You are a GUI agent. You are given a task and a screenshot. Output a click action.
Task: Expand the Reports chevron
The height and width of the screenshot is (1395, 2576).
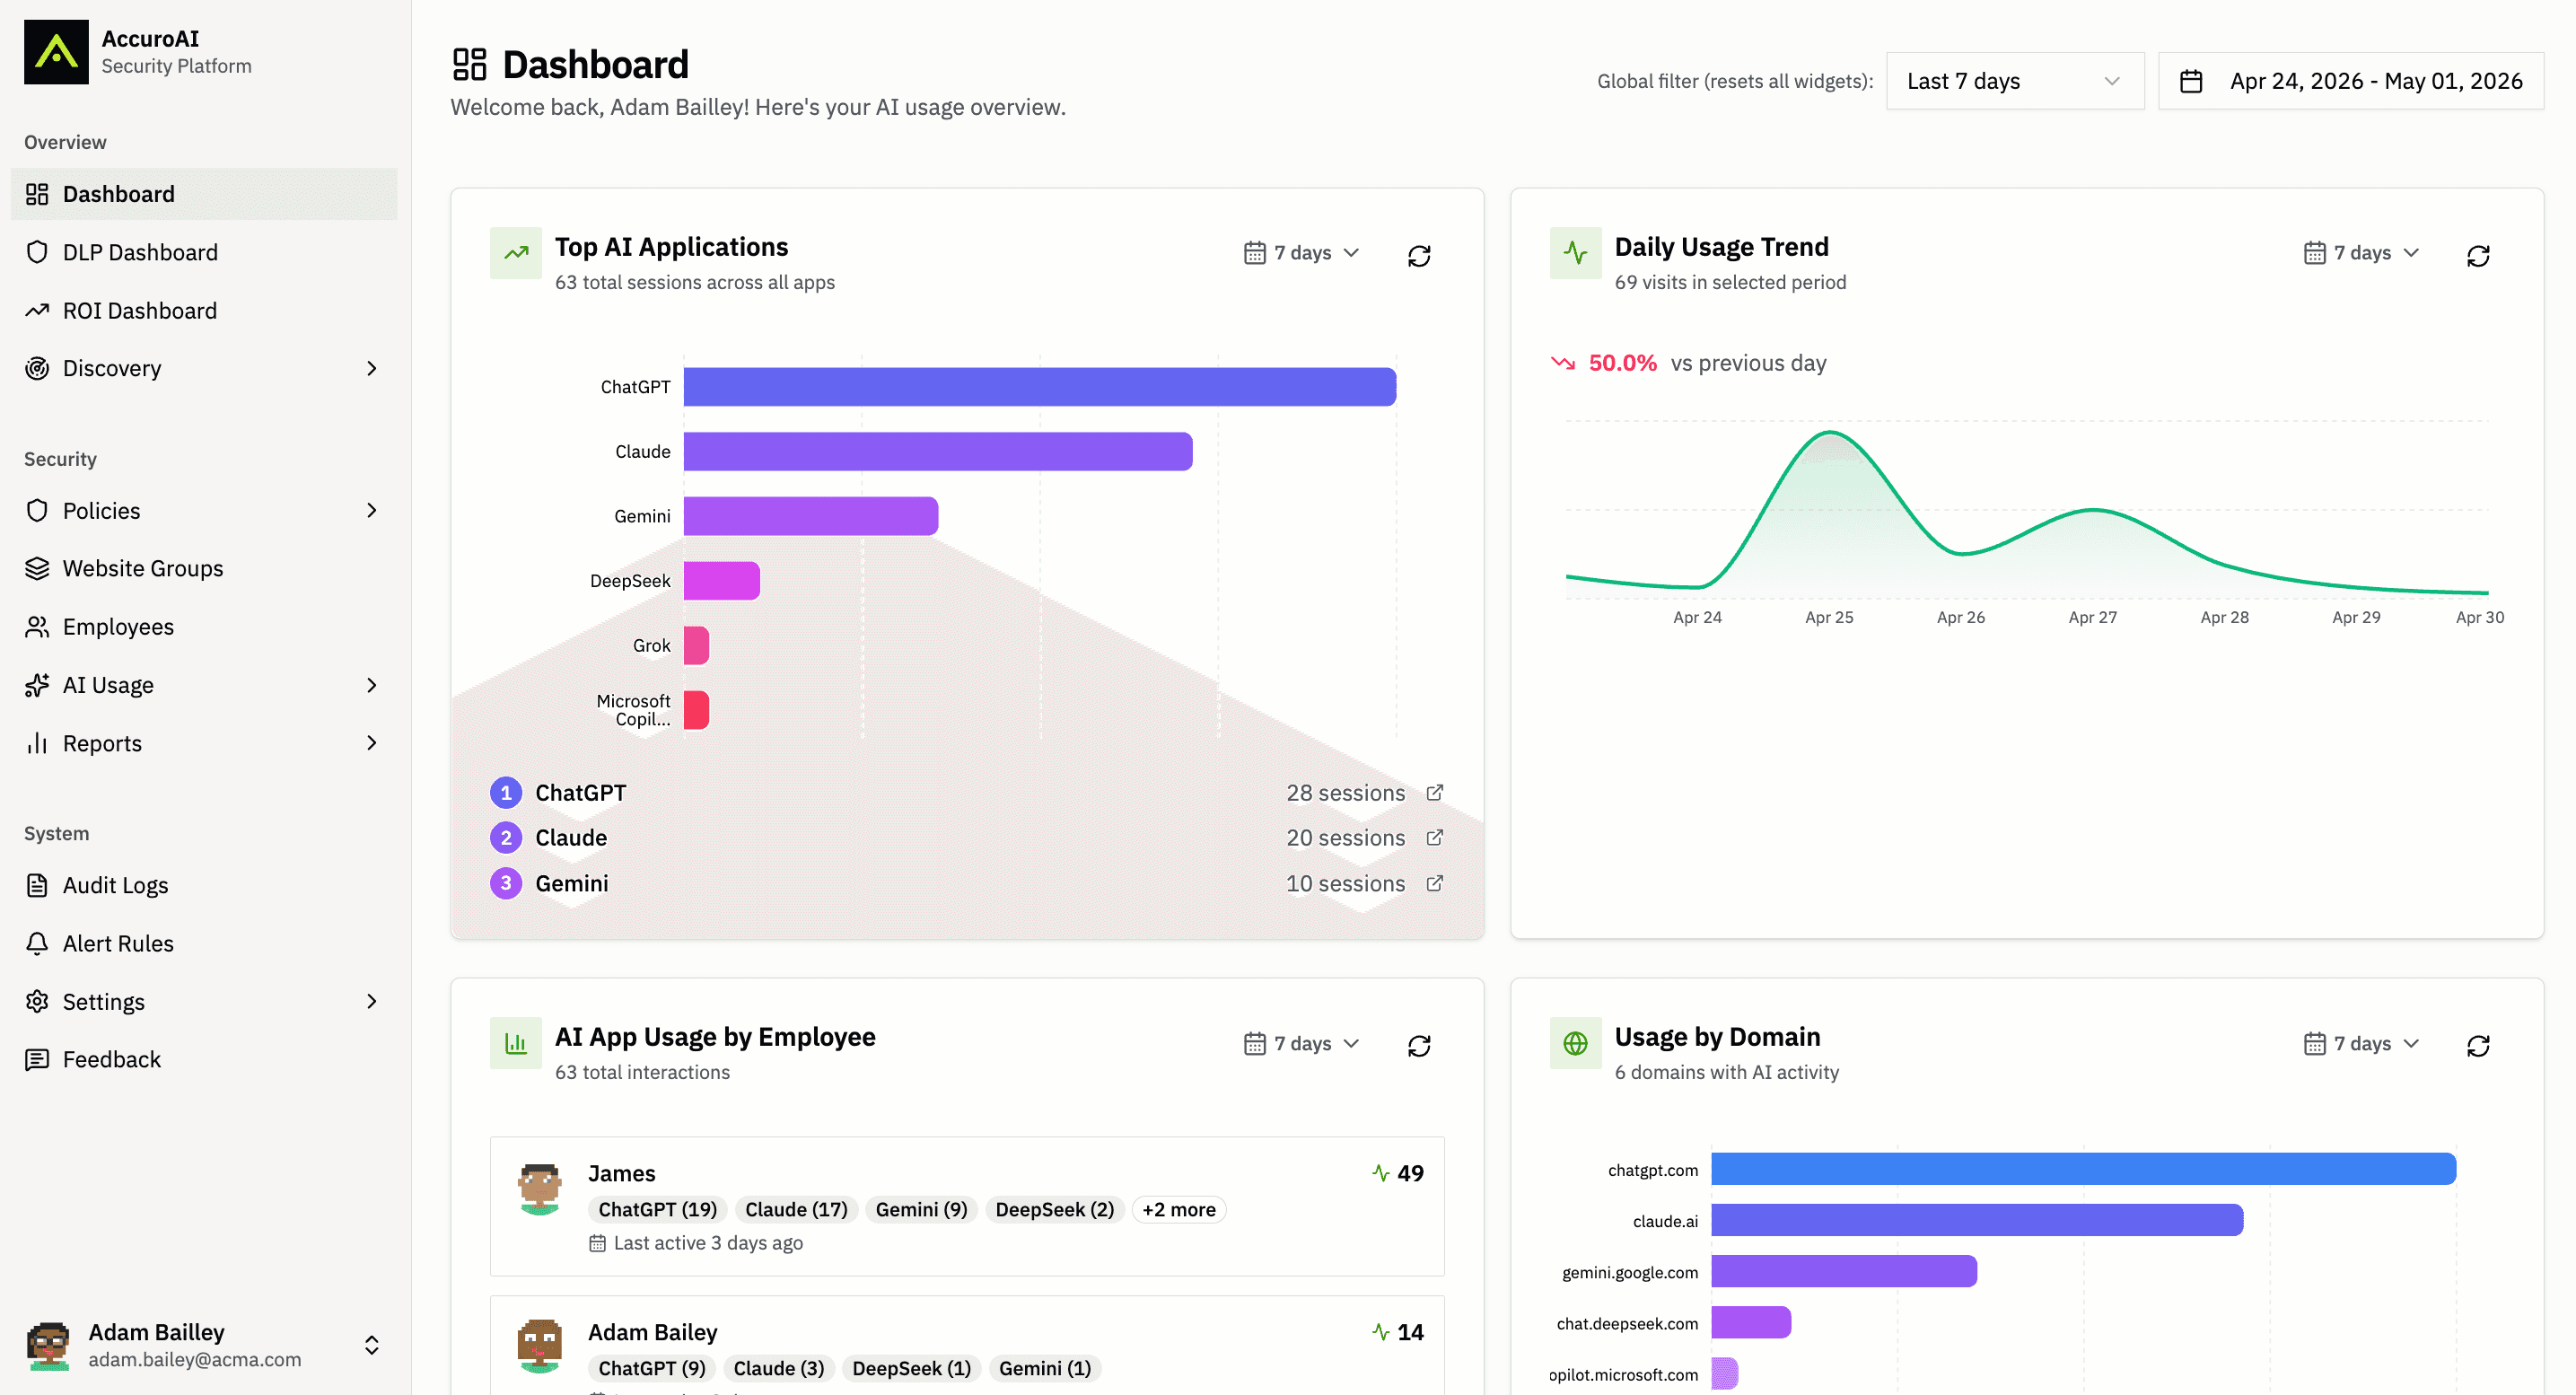point(372,743)
